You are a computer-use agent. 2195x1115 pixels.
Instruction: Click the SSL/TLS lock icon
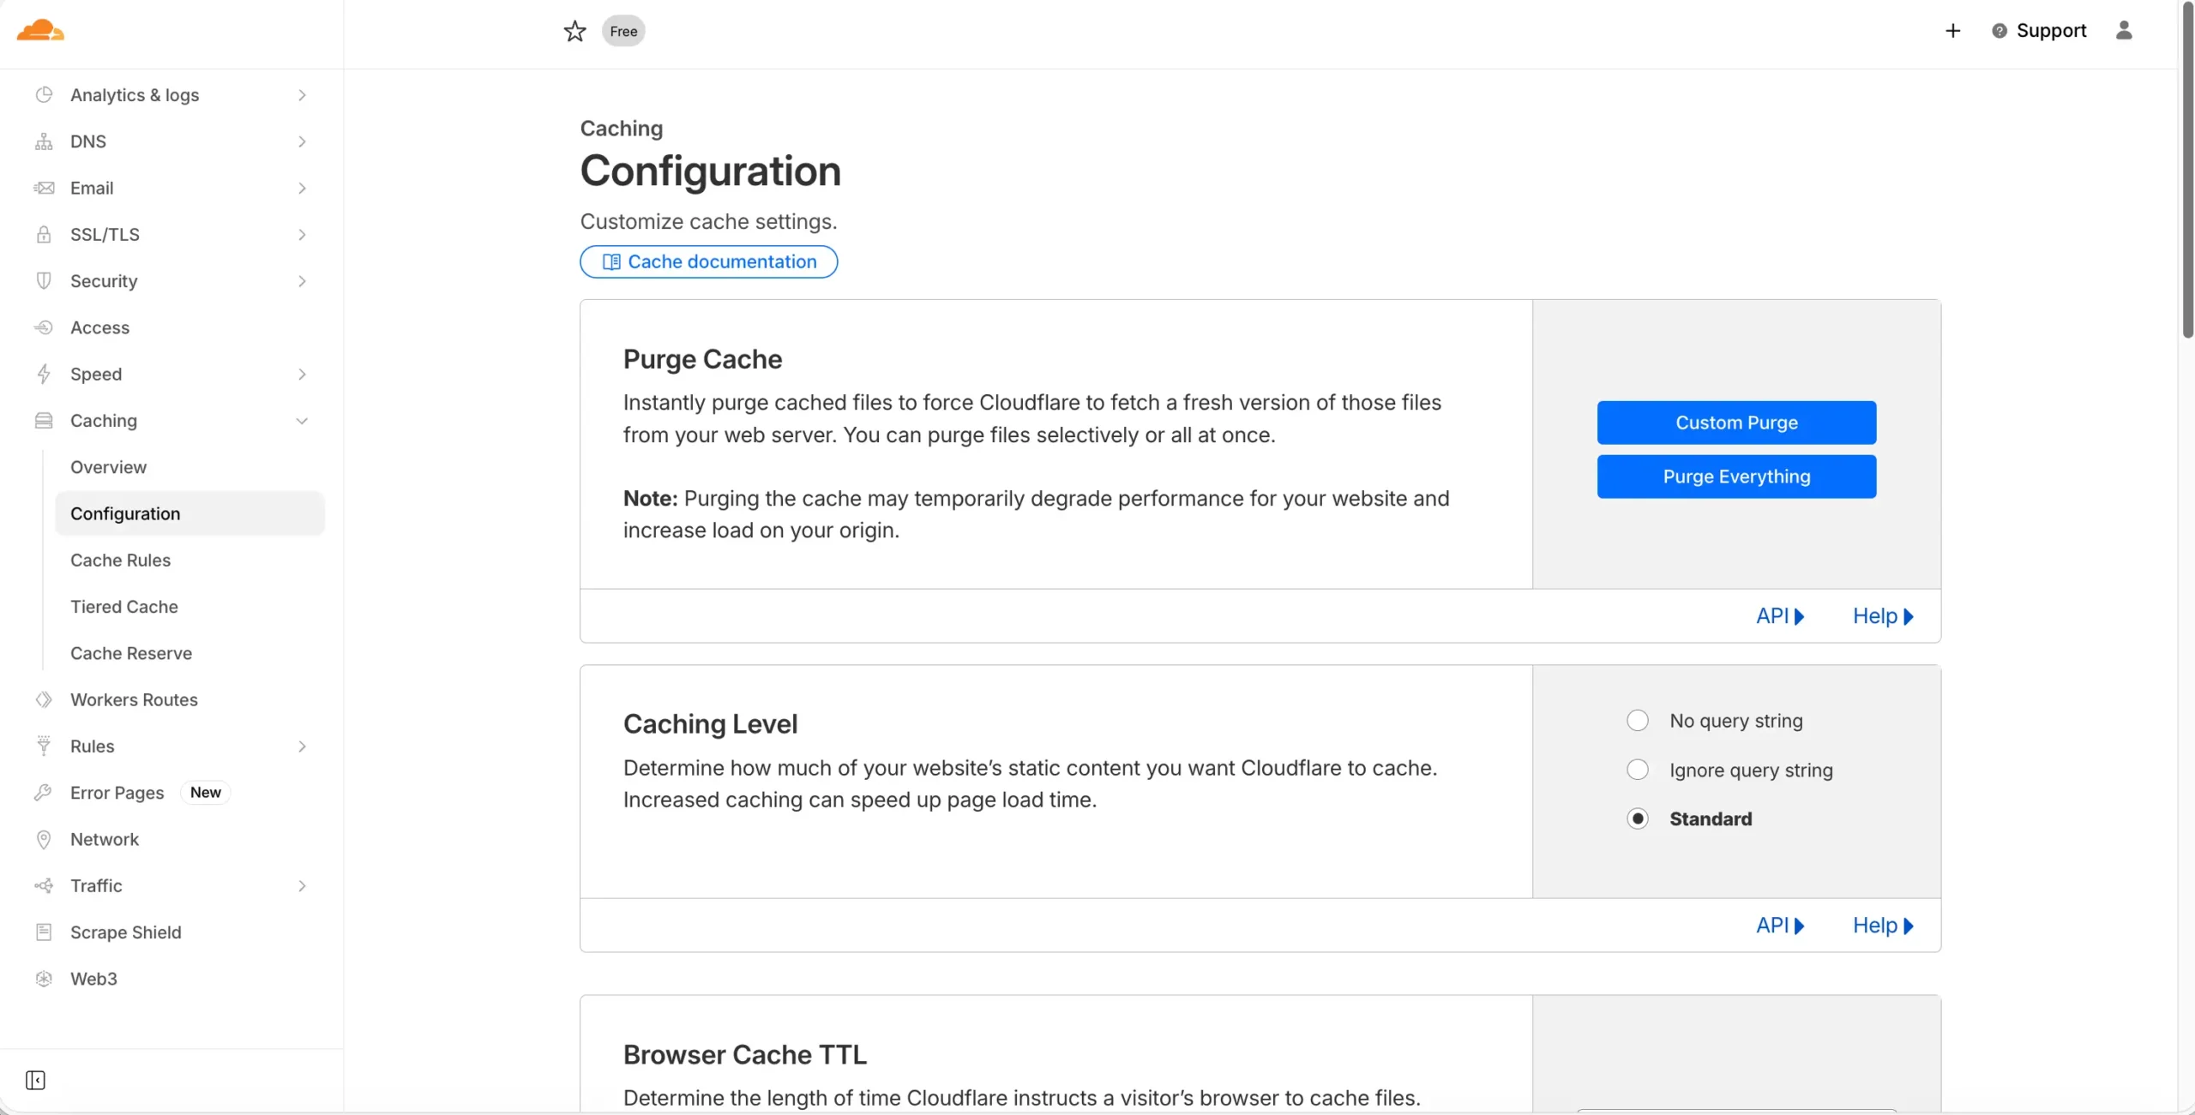44,234
